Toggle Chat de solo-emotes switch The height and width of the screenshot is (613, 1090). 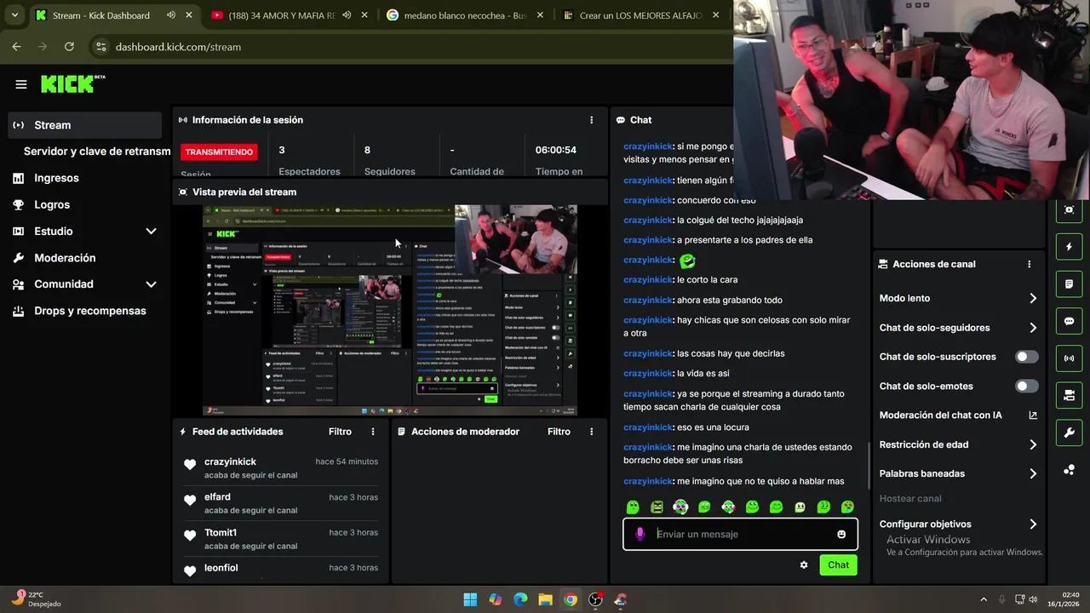[1027, 386]
